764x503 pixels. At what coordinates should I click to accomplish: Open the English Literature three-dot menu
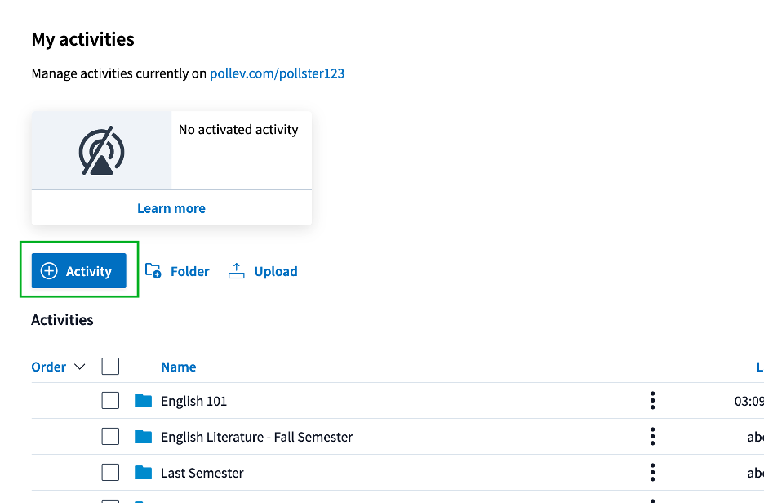click(x=652, y=437)
